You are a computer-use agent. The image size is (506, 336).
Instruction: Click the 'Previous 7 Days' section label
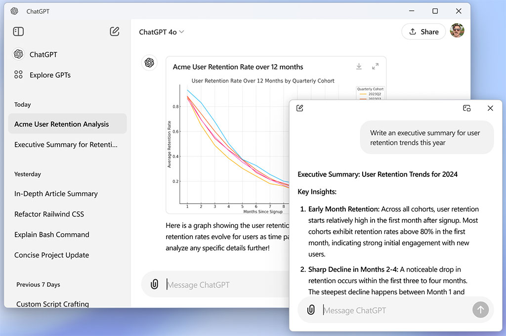click(x=39, y=285)
